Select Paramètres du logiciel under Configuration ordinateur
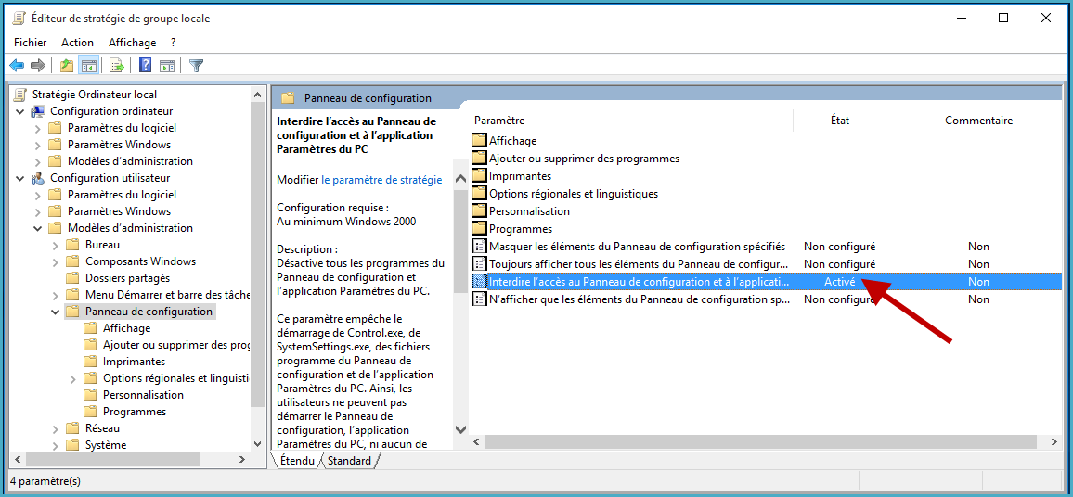The height and width of the screenshot is (497, 1073). point(122,128)
